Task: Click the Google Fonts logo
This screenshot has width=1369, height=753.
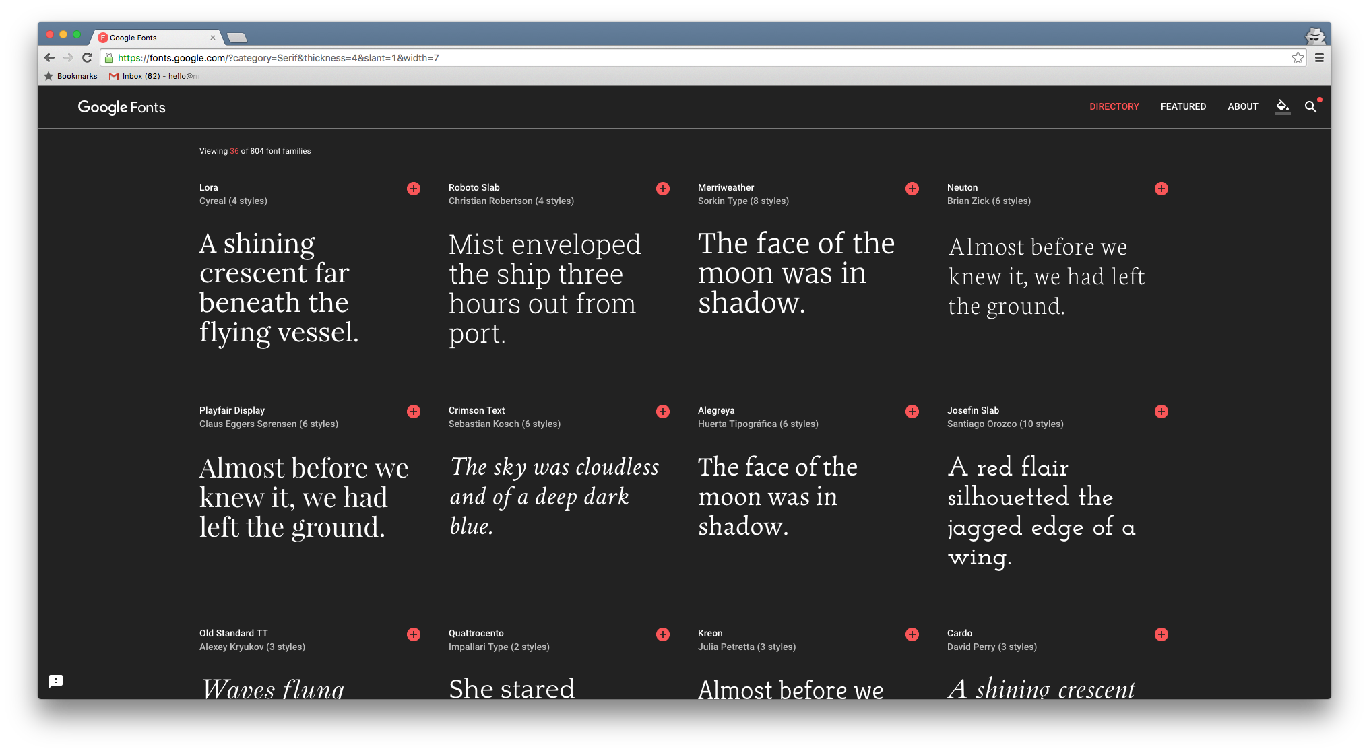Action: click(x=121, y=107)
